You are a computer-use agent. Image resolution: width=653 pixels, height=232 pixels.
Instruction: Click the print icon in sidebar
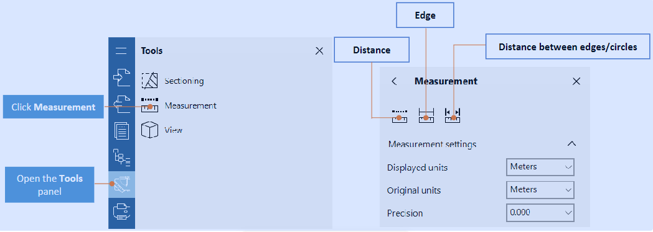[121, 211]
